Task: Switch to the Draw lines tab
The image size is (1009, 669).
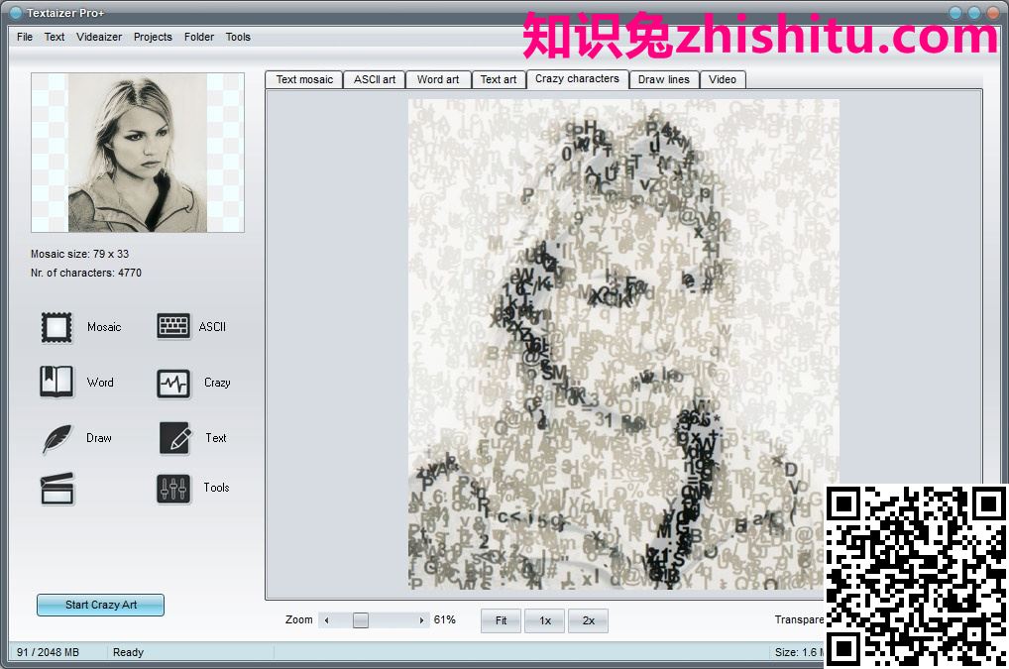Action: pos(664,79)
